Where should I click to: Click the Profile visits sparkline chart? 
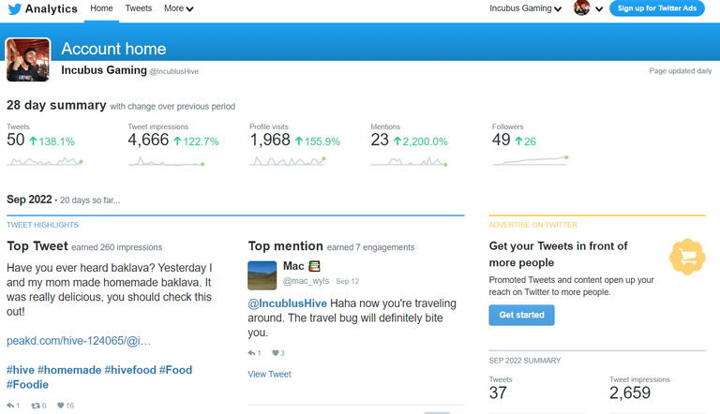pyautogui.click(x=288, y=161)
